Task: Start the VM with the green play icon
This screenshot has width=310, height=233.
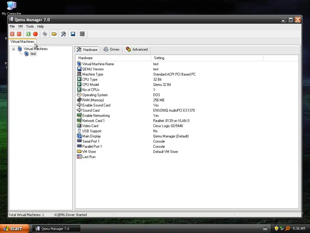Action: tap(28, 34)
